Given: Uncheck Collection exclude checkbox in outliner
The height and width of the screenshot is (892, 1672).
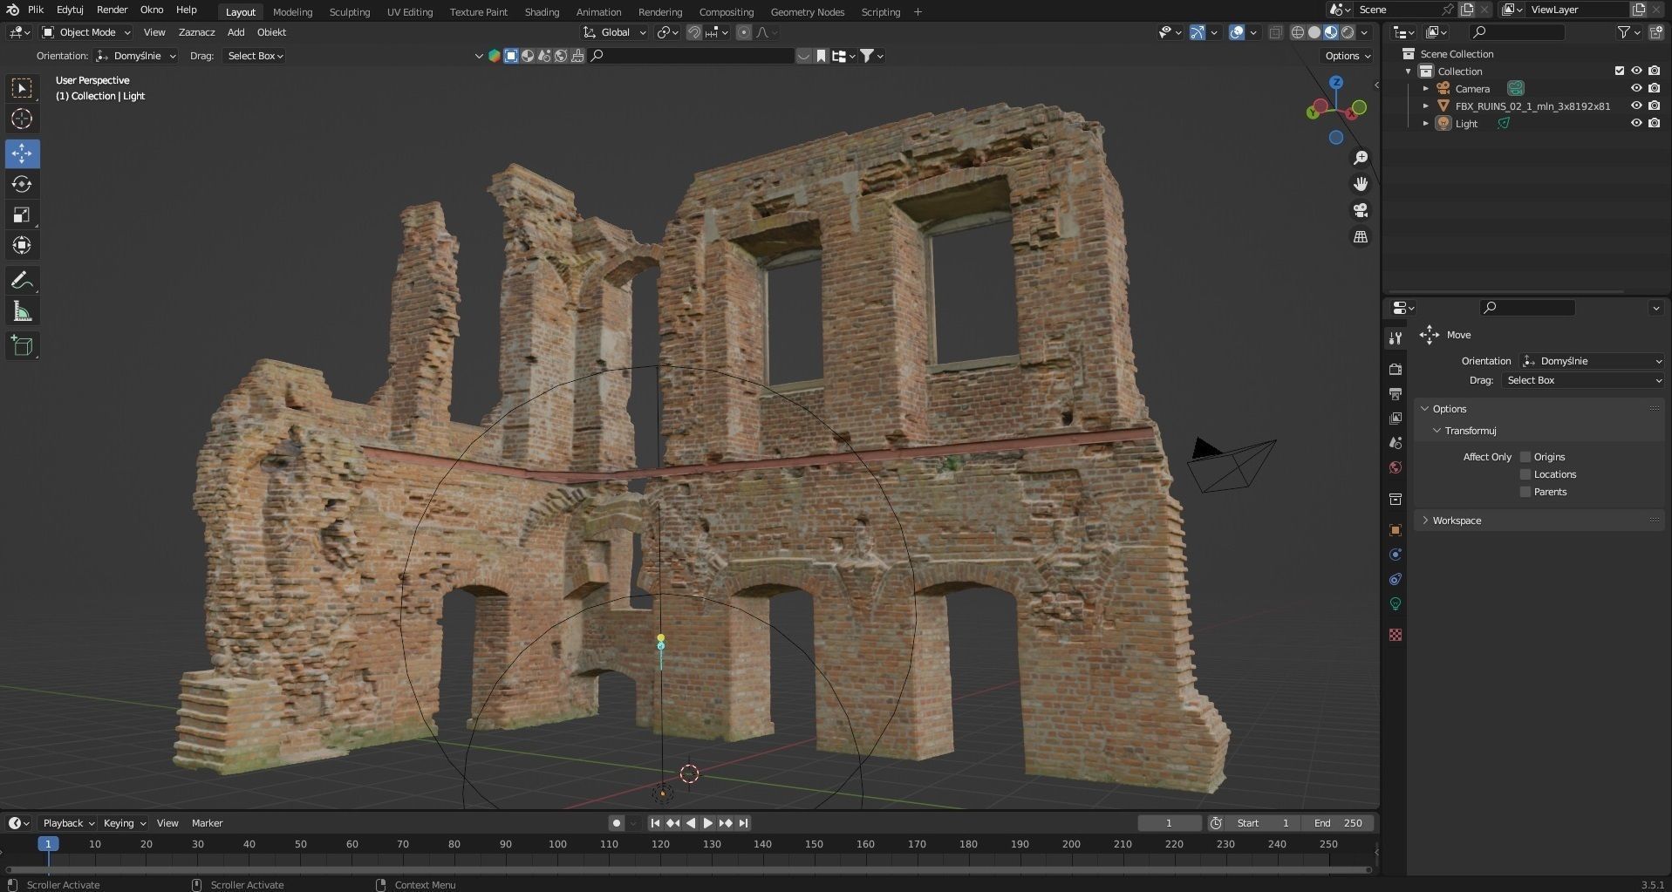Looking at the screenshot, I should pos(1620,71).
